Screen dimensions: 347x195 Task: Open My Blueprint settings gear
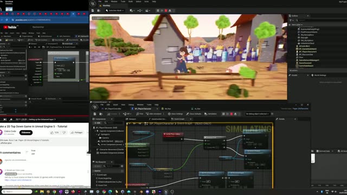click(x=122, y=166)
